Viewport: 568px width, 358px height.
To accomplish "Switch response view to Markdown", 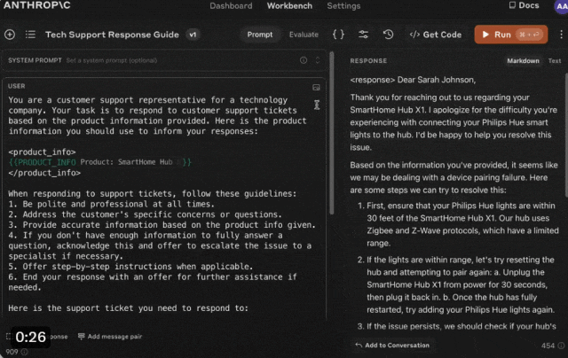I will point(523,60).
